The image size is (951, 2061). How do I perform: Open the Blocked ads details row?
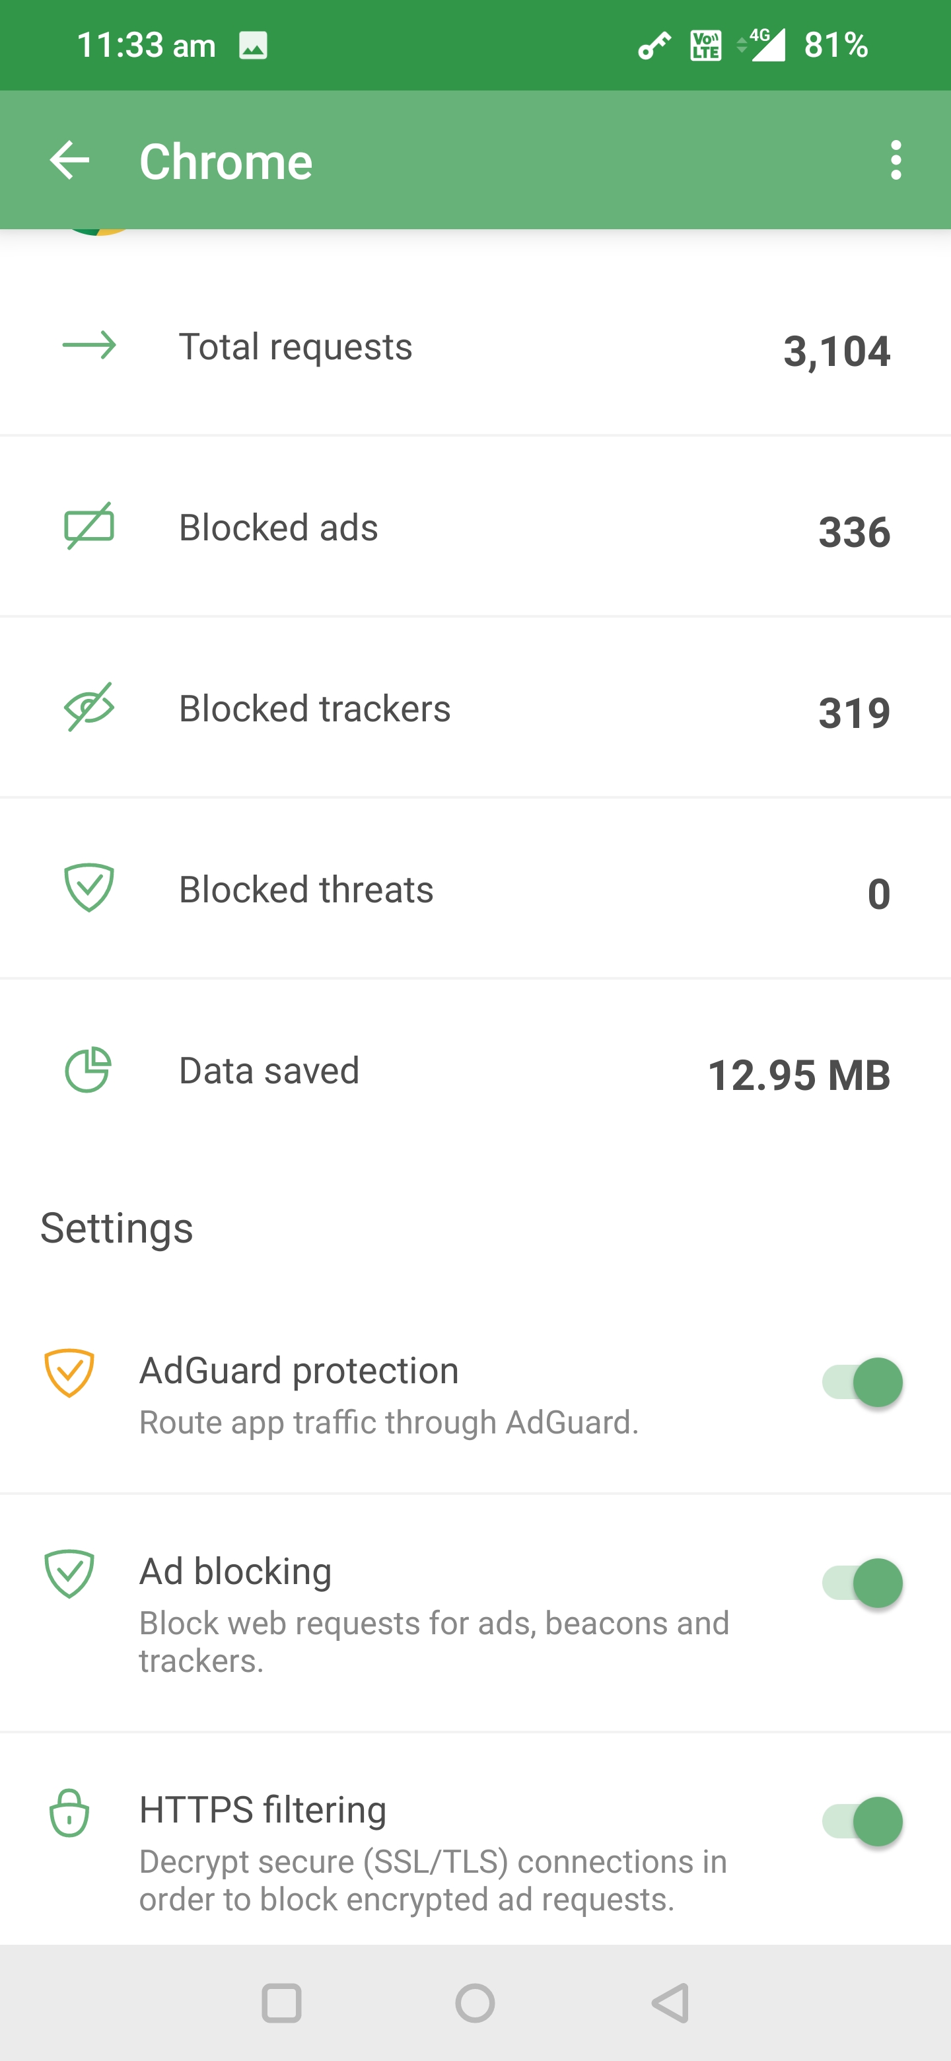tap(475, 526)
